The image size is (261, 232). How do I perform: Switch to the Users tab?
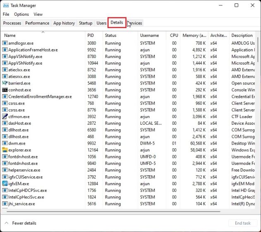click(101, 23)
